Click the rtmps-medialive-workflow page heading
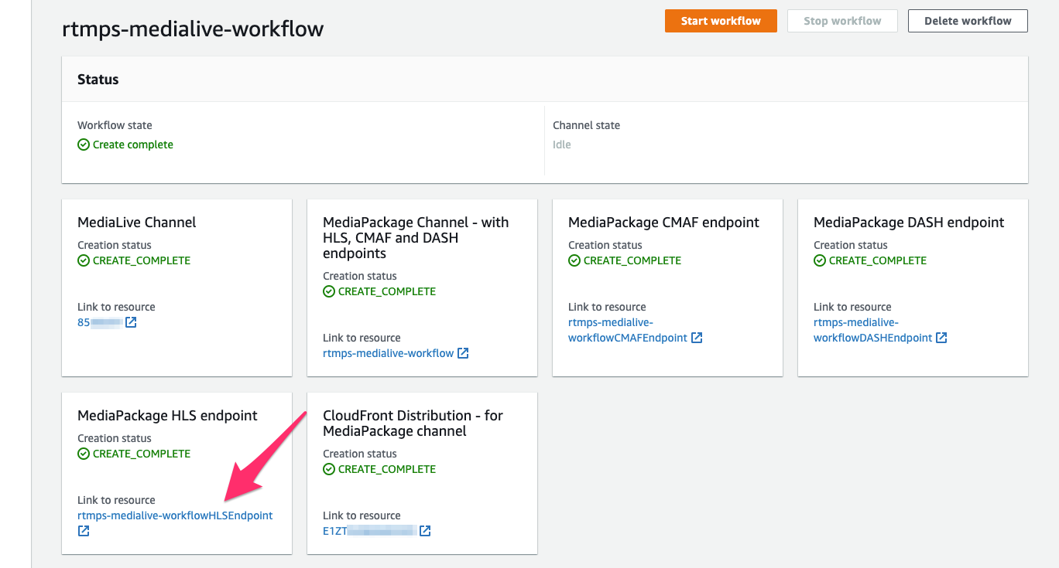The width and height of the screenshot is (1059, 568). point(193,29)
